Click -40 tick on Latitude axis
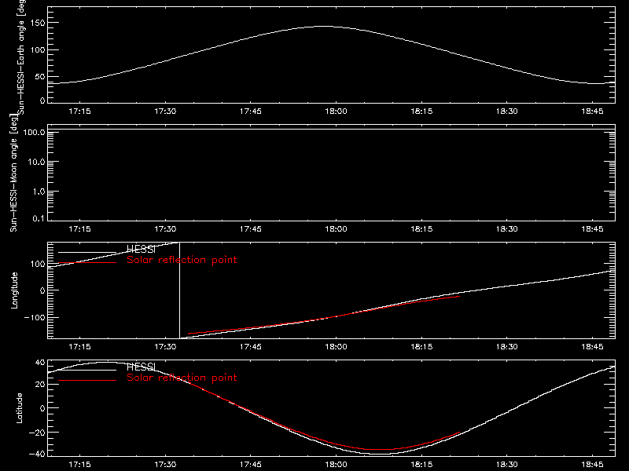 pos(37,454)
